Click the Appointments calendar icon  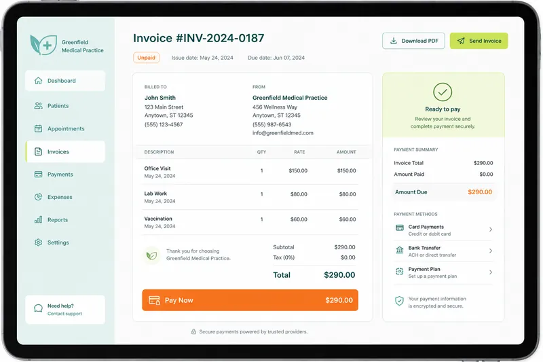(38, 128)
